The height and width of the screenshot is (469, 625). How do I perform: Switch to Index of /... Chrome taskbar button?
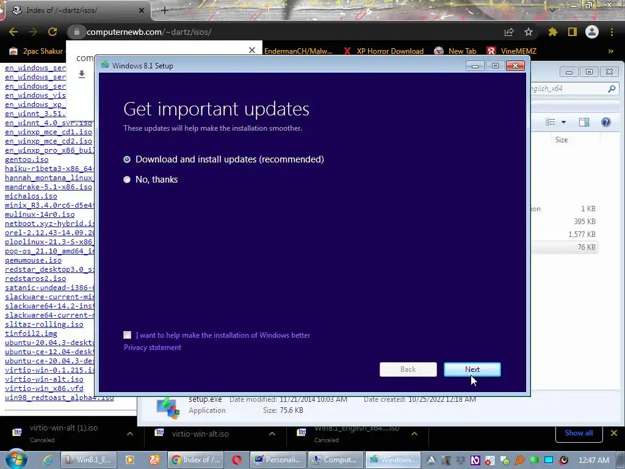pyautogui.click(x=196, y=460)
